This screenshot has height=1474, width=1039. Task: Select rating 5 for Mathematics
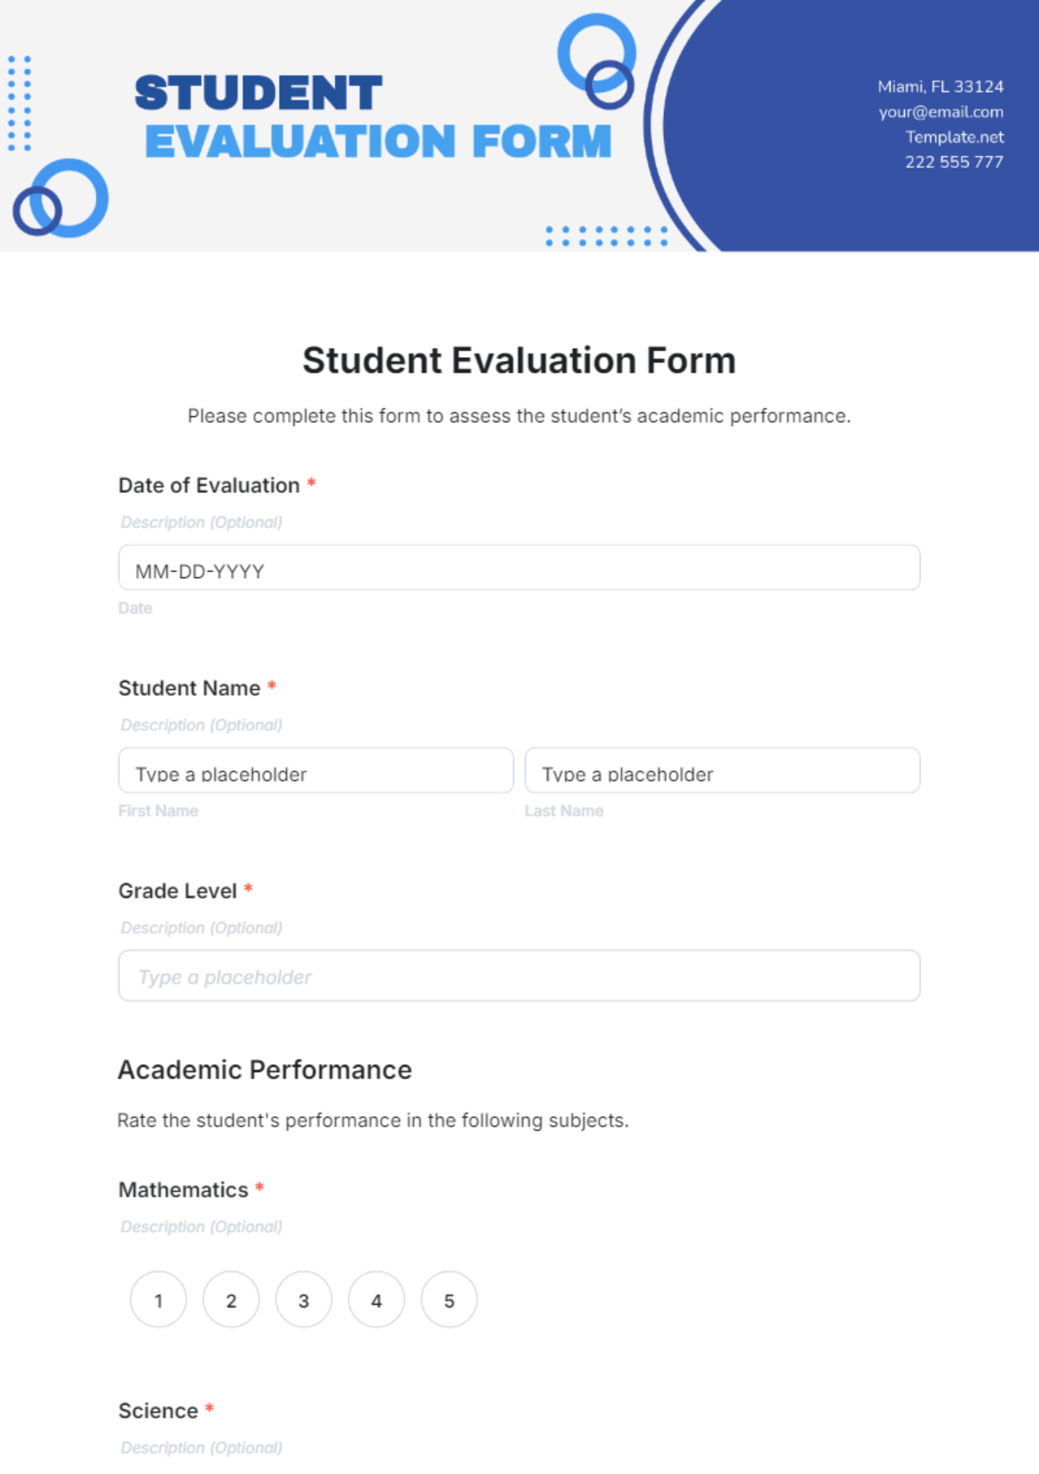click(x=449, y=1300)
